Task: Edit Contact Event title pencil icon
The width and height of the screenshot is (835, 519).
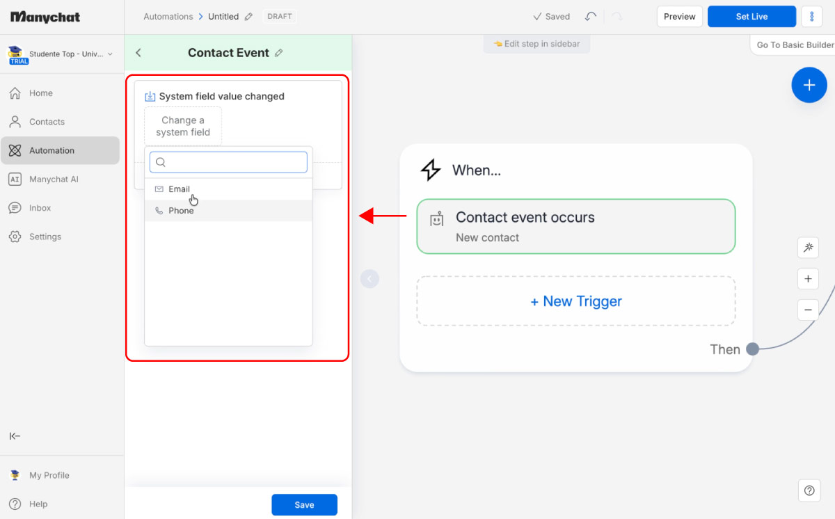Action: pos(279,53)
